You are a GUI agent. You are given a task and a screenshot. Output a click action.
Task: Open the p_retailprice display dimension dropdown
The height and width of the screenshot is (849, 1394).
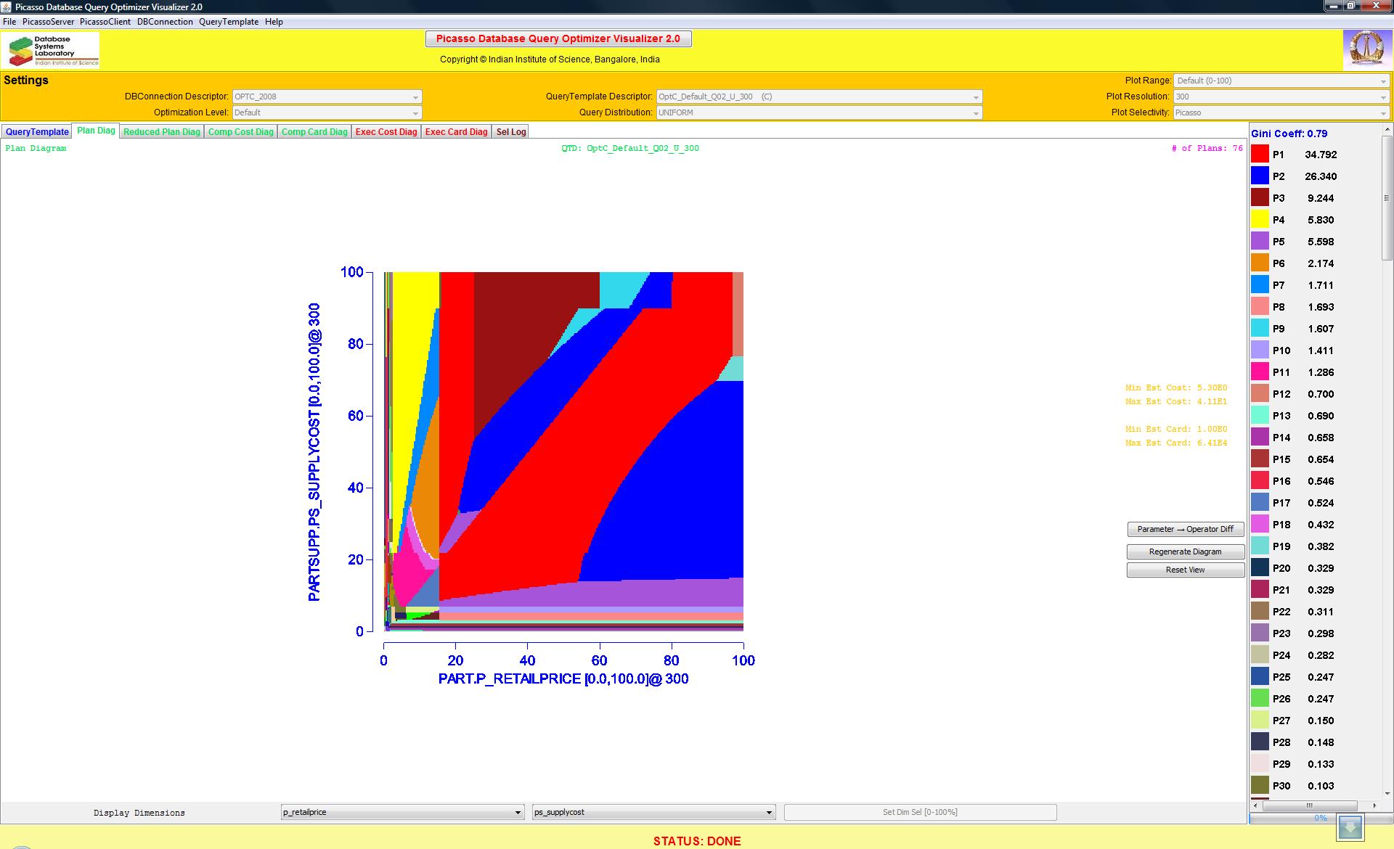pos(402,812)
